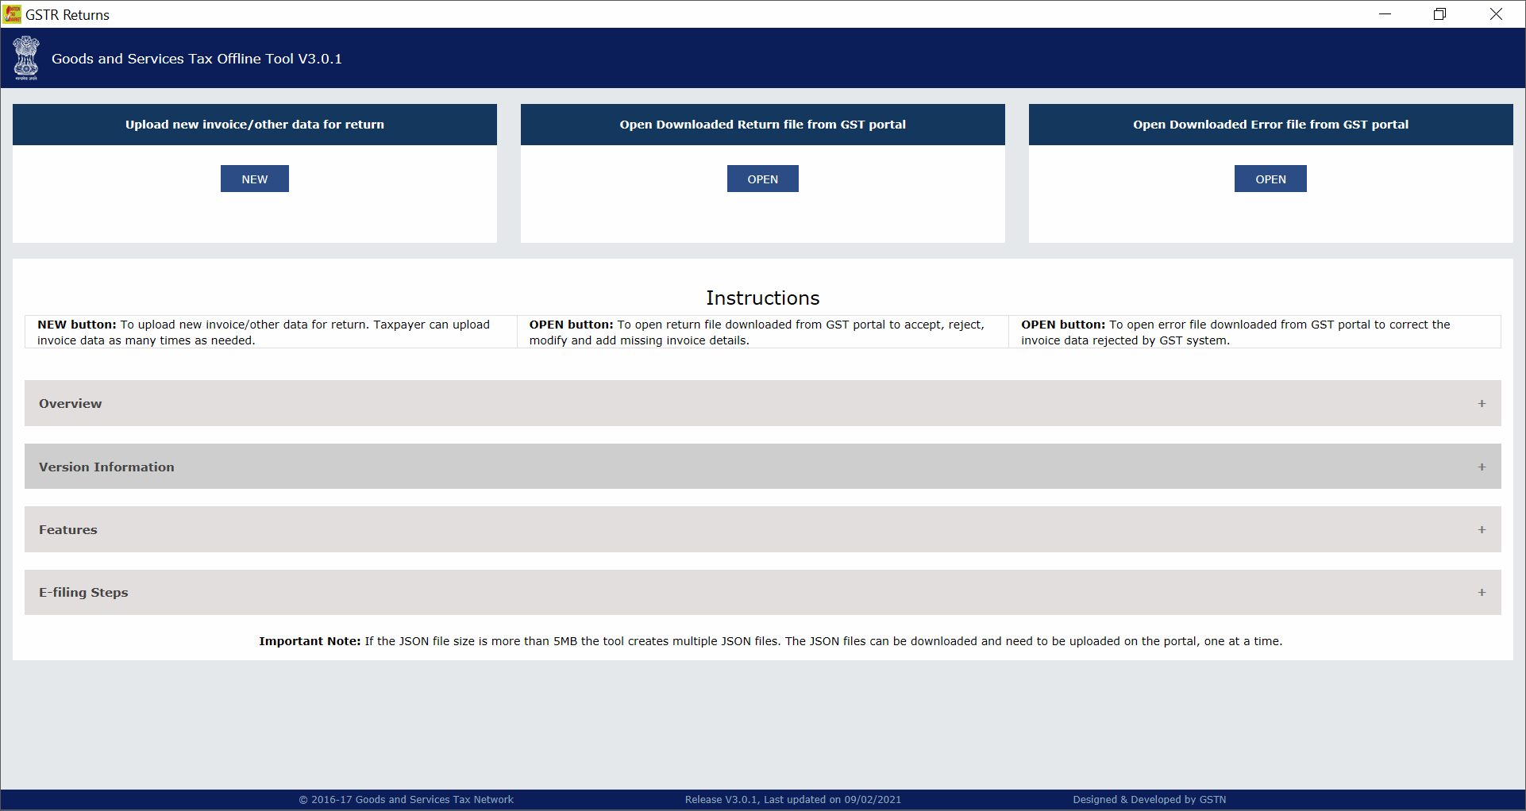Expand the Features section

(762, 529)
